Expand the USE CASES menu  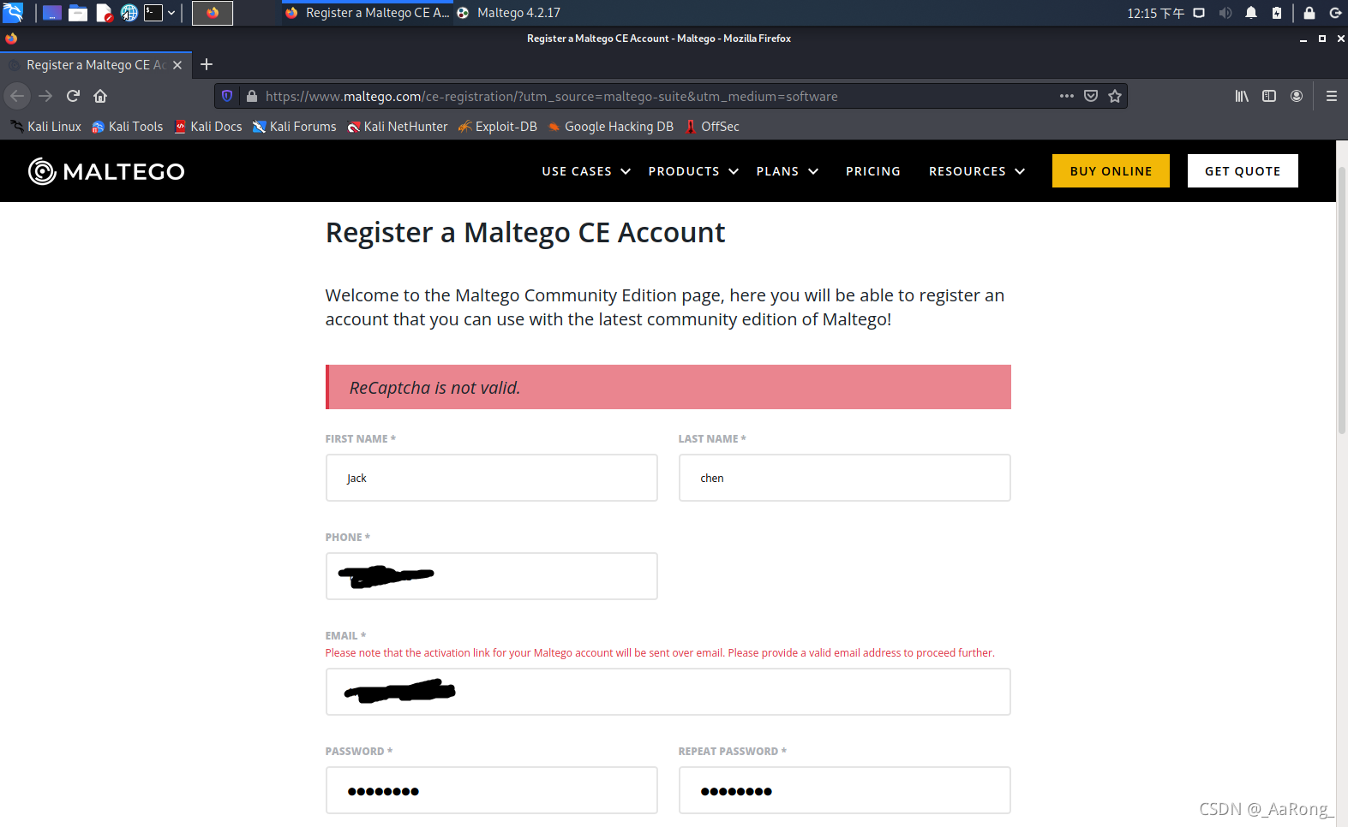[x=586, y=171]
